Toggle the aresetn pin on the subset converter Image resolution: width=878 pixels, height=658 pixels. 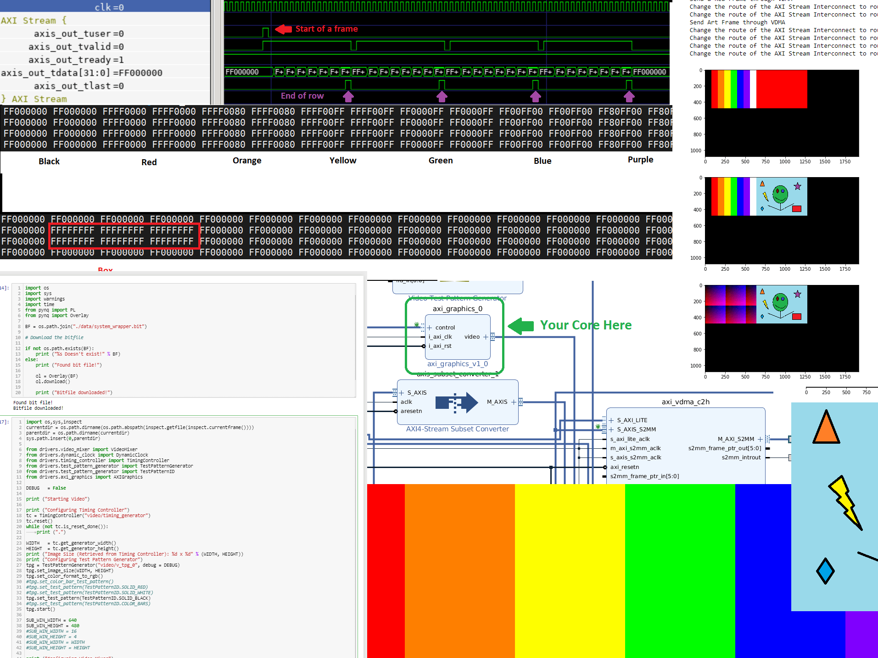(x=396, y=412)
